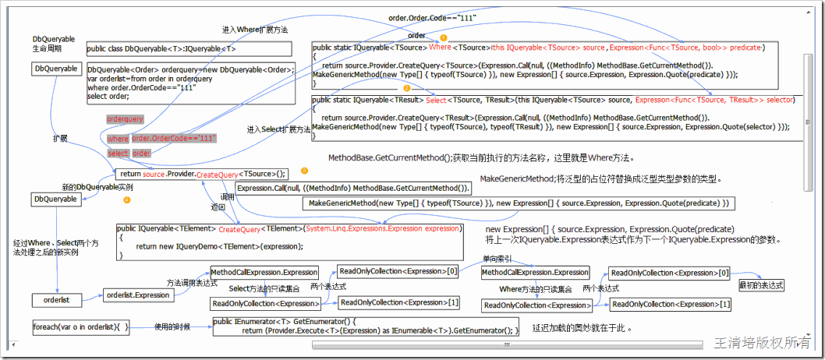Image resolution: width=825 pixels, height=360 pixels.
Task: Click the '最初的表达式' box
Action: 761,285
